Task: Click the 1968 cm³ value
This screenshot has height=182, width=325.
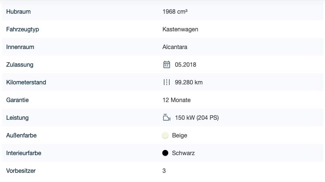Action: click(x=175, y=12)
